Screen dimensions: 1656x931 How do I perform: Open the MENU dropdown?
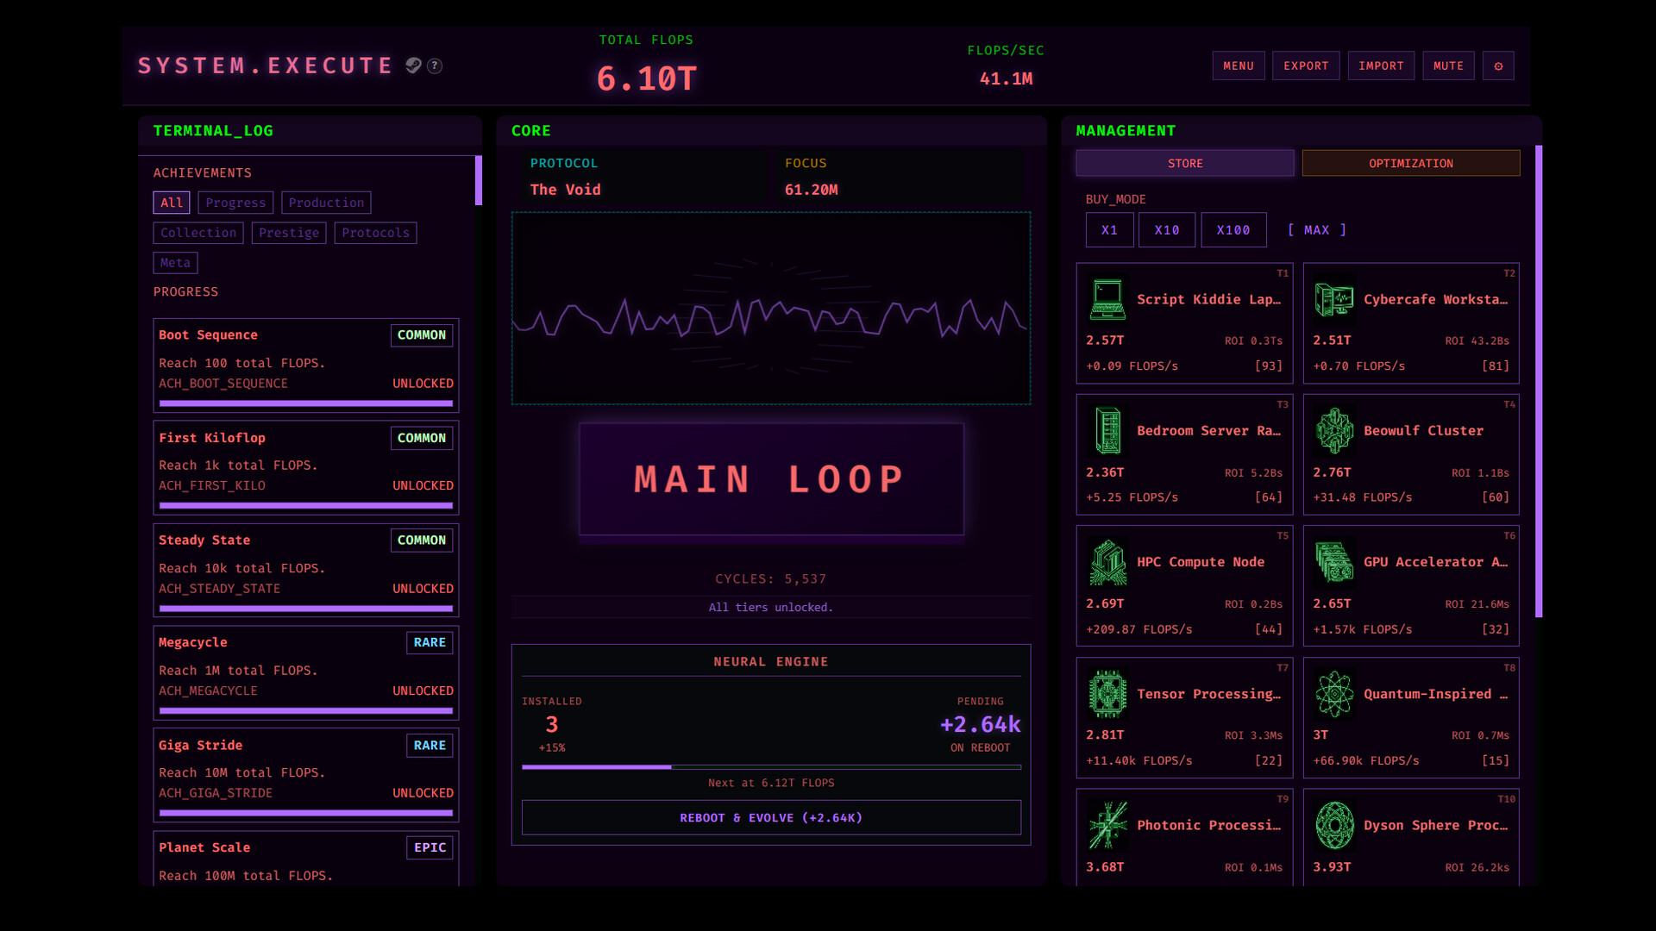coord(1239,66)
